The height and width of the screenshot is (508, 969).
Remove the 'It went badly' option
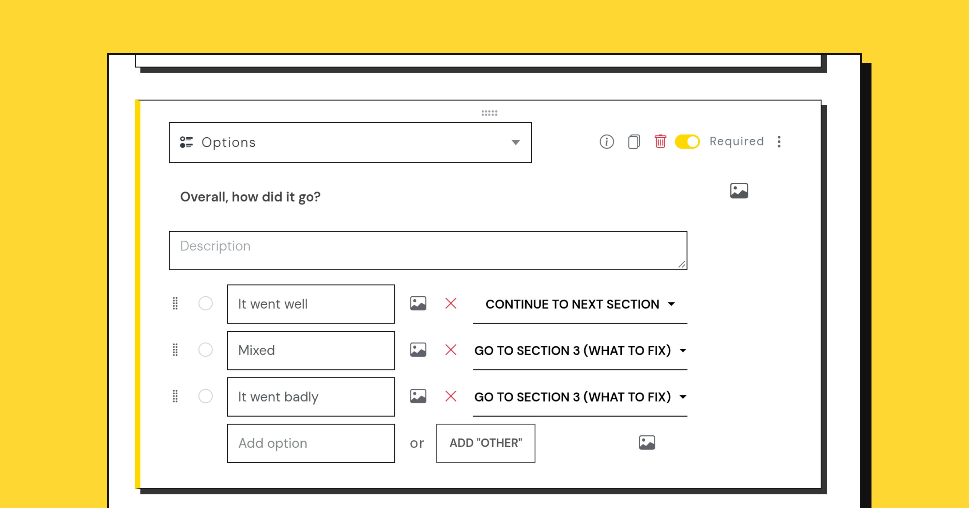(451, 396)
